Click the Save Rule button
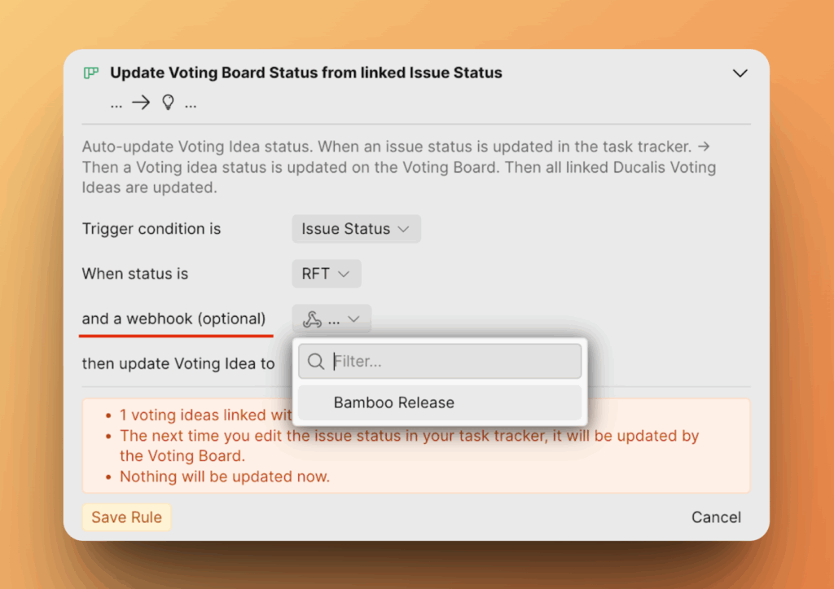Image resolution: width=834 pixels, height=589 pixels. click(x=126, y=517)
